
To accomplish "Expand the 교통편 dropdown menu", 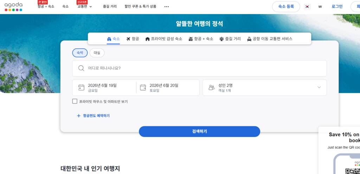I will (x=84, y=7).
